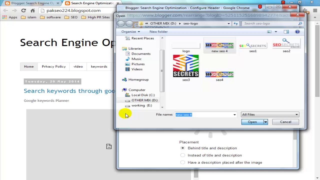Image resolution: width=320 pixels, height=180 pixels.
Task: Click the navigation pane scrollbar
Action: pos(162,71)
